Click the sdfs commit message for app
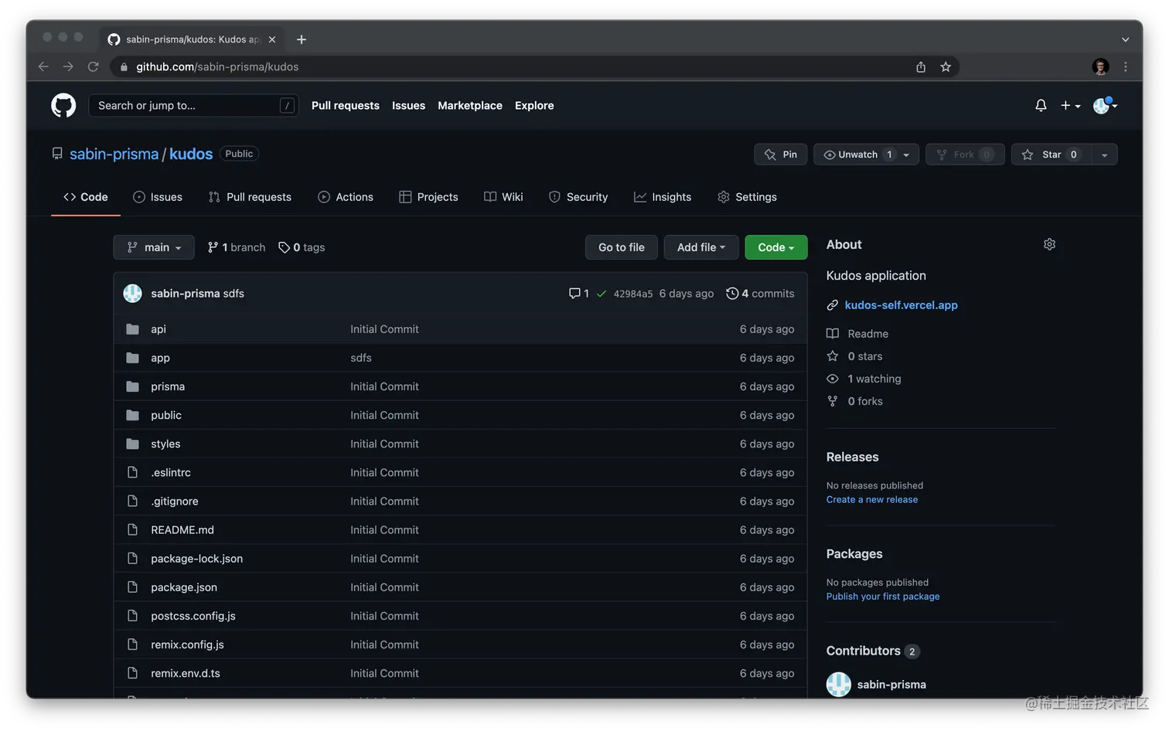Viewport: 1169px width, 731px height. click(361, 358)
